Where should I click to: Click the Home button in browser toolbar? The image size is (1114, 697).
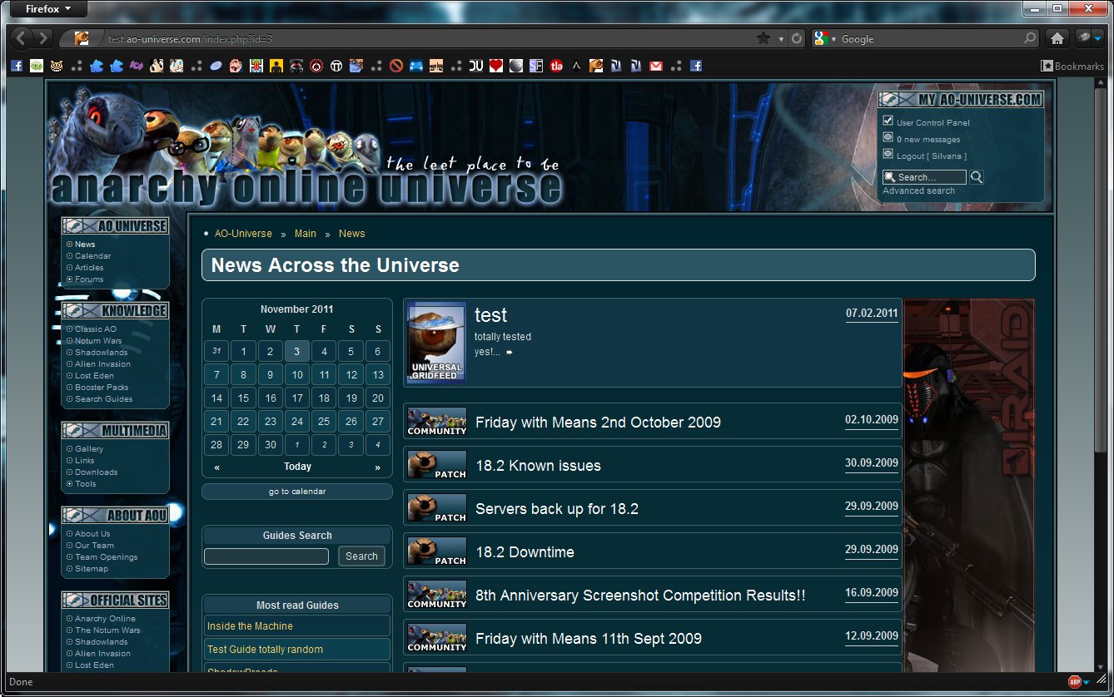click(1057, 38)
